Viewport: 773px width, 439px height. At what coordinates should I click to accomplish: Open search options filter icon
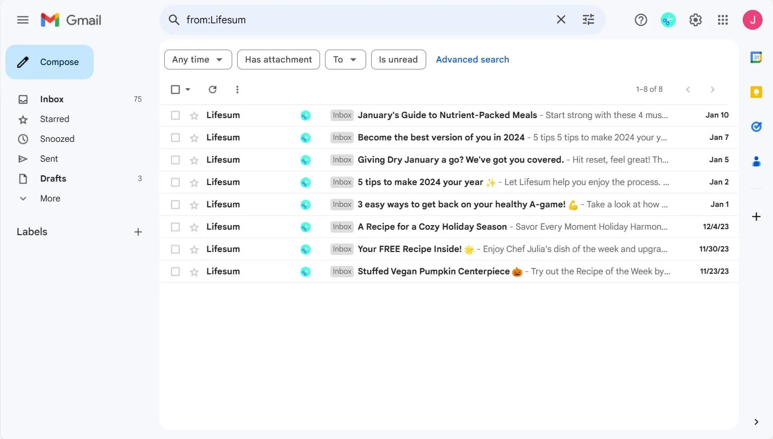588,19
